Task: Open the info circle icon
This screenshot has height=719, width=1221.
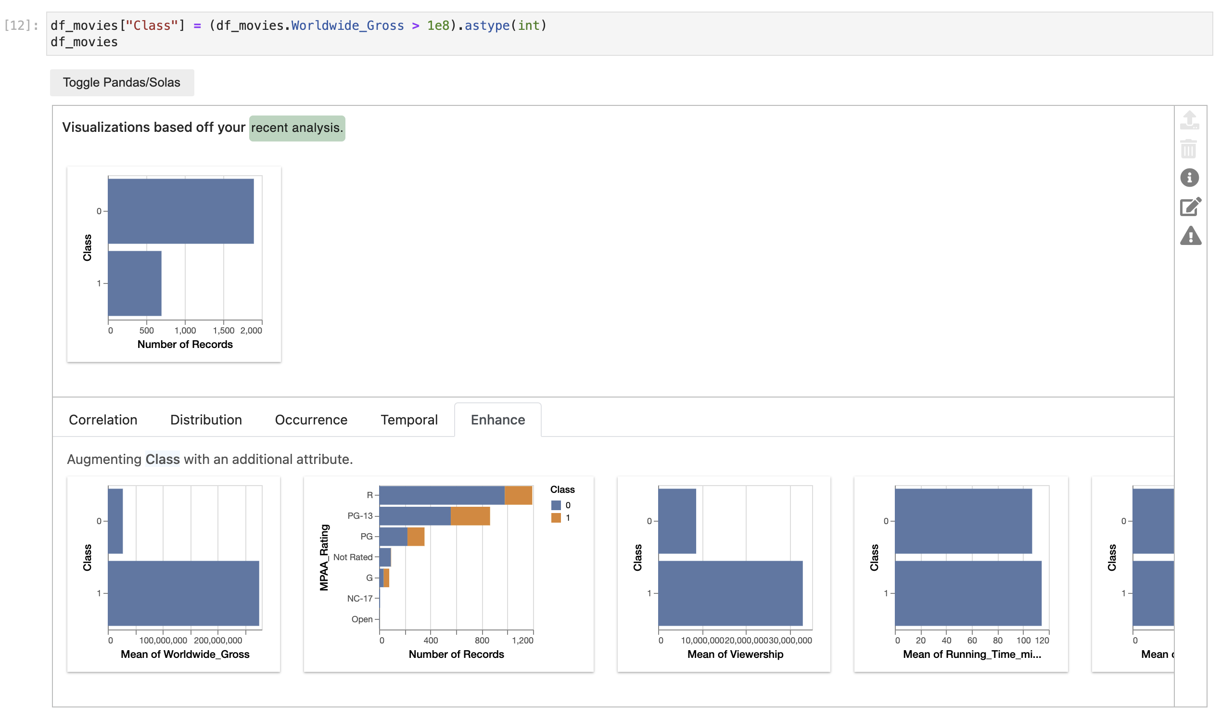Action: pyautogui.click(x=1189, y=178)
